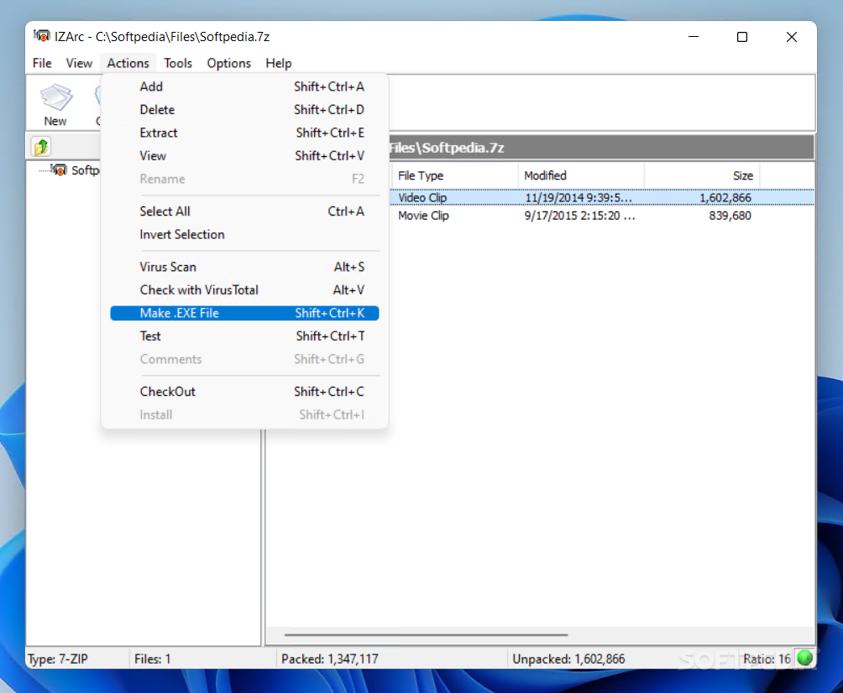Click the Files\Softpedia.7z path header bar
This screenshot has width=843, height=693.
pos(602,148)
